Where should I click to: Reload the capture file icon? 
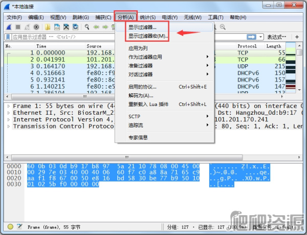click(75, 27)
